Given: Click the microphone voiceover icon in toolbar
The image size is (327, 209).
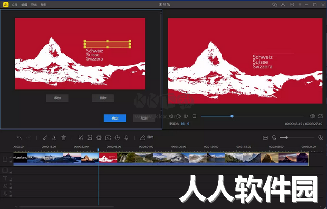Looking at the screenshot, I should click(126, 137).
